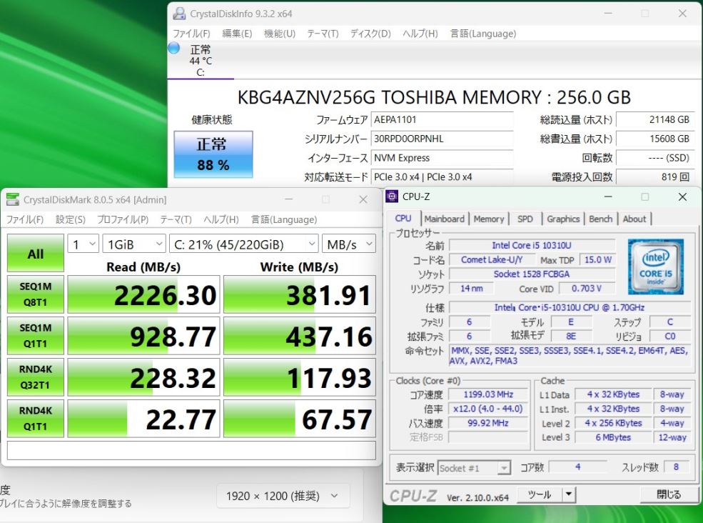The height and width of the screenshot is (523, 703).
Task: Switch to the Mainboard tab in CPU-Z
Action: (444, 219)
